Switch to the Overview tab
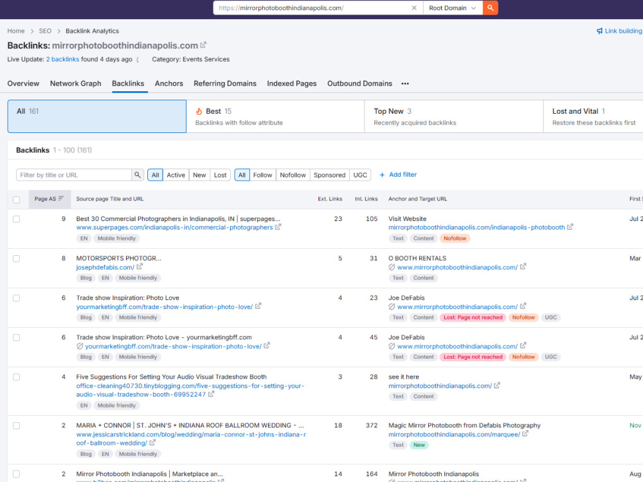The width and height of the screenshot is (643, 482). click(23, 84)
